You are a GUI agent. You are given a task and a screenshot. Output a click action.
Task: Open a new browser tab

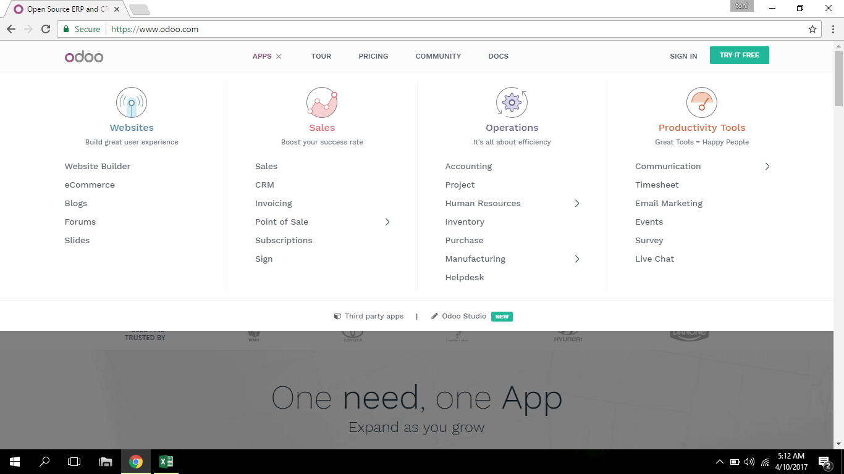coord(140,9)
